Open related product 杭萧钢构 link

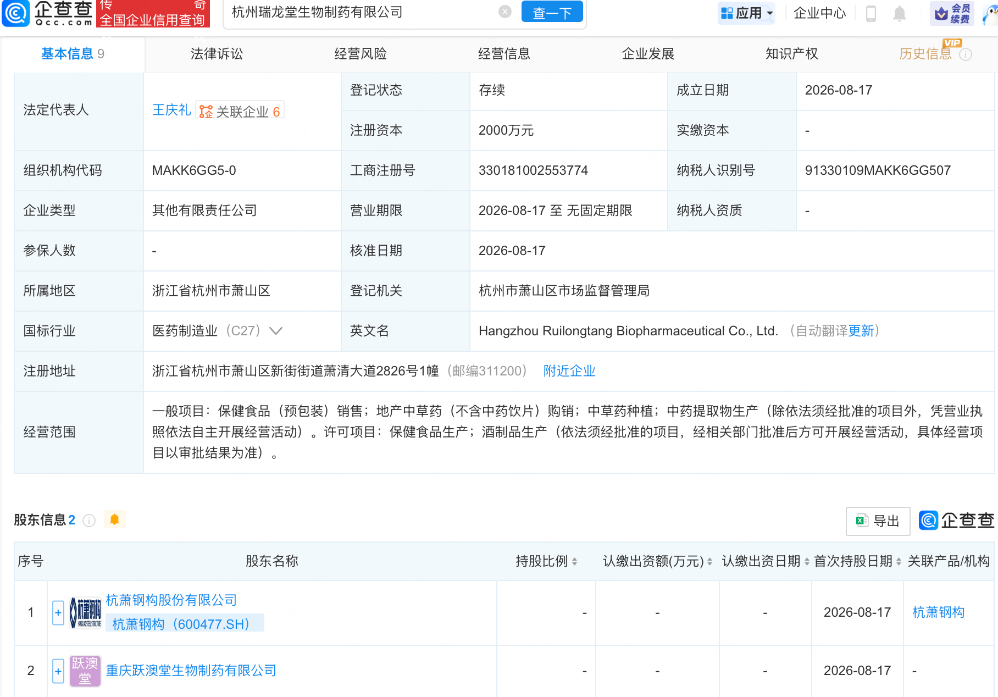(x=938, y=612)
